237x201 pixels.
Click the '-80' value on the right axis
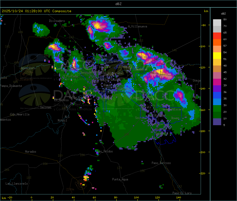(x=203, y=25)
